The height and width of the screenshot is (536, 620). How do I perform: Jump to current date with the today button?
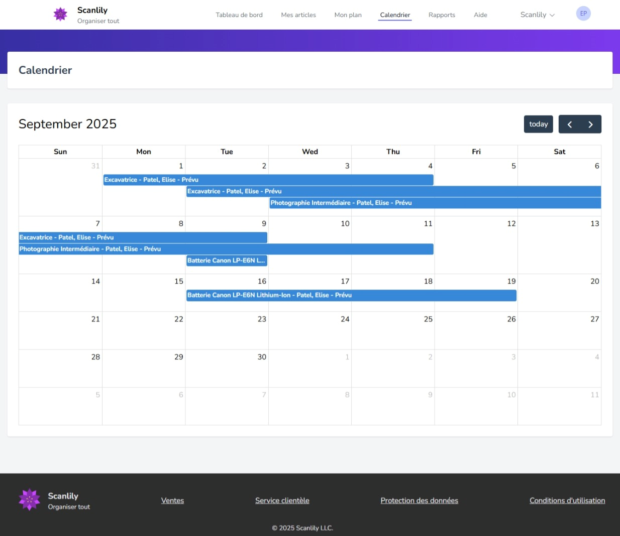tap(538, 123)
